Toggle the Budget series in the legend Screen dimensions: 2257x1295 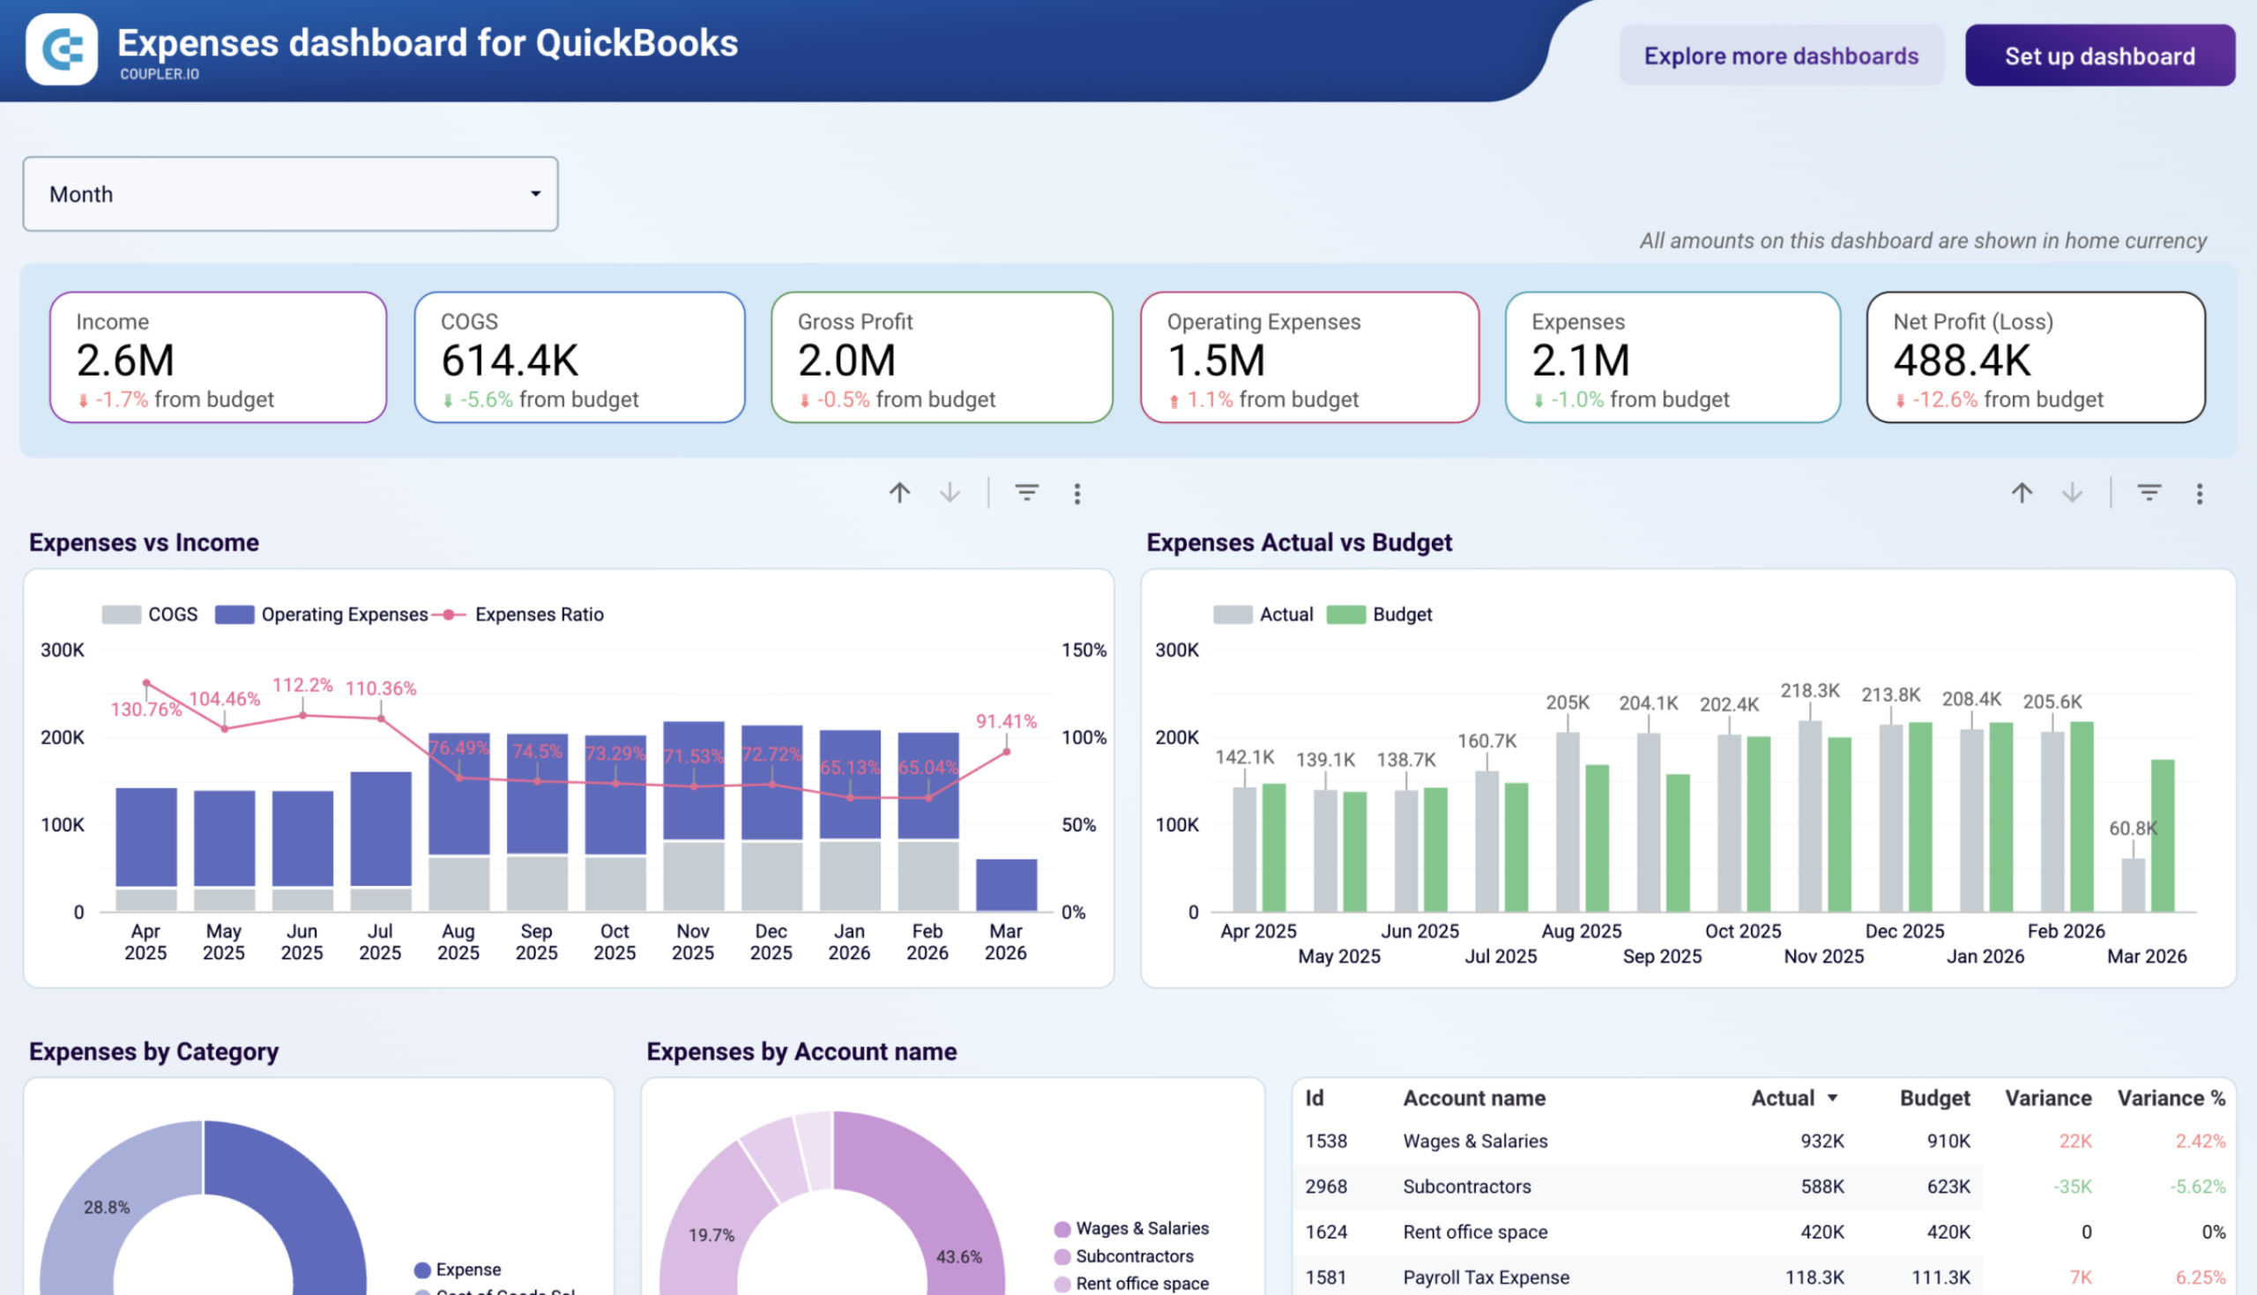(x=1379, y=614)
